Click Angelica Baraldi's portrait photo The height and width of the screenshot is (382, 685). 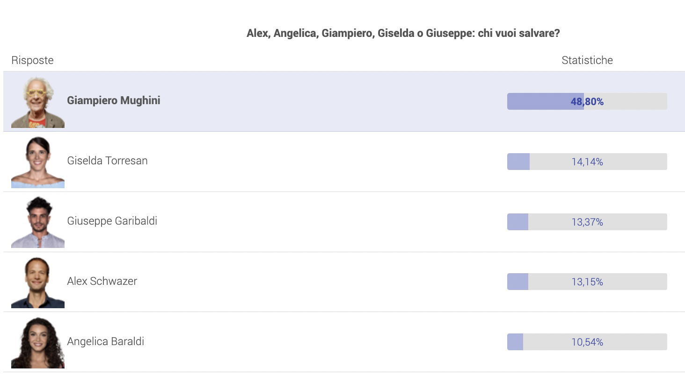38,342
